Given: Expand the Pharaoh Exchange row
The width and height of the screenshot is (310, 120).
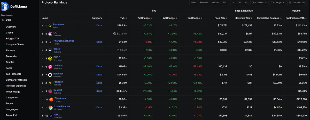Looking at the screenshot, I should [x=43, y=42].
